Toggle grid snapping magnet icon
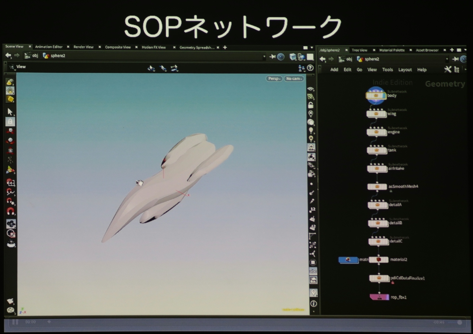Viewport: 473px width, 334px height. pos(11,182)
